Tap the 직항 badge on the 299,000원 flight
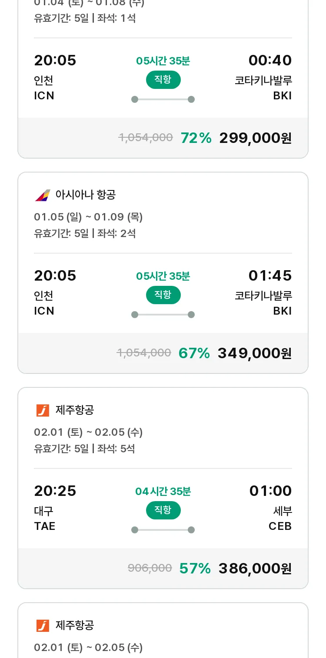This screenshot has width=326, height=658. coord(163,80)
